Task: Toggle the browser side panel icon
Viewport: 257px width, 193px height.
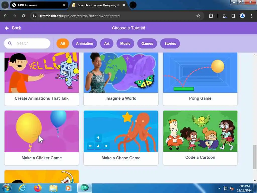Action: tap(233, 16)
